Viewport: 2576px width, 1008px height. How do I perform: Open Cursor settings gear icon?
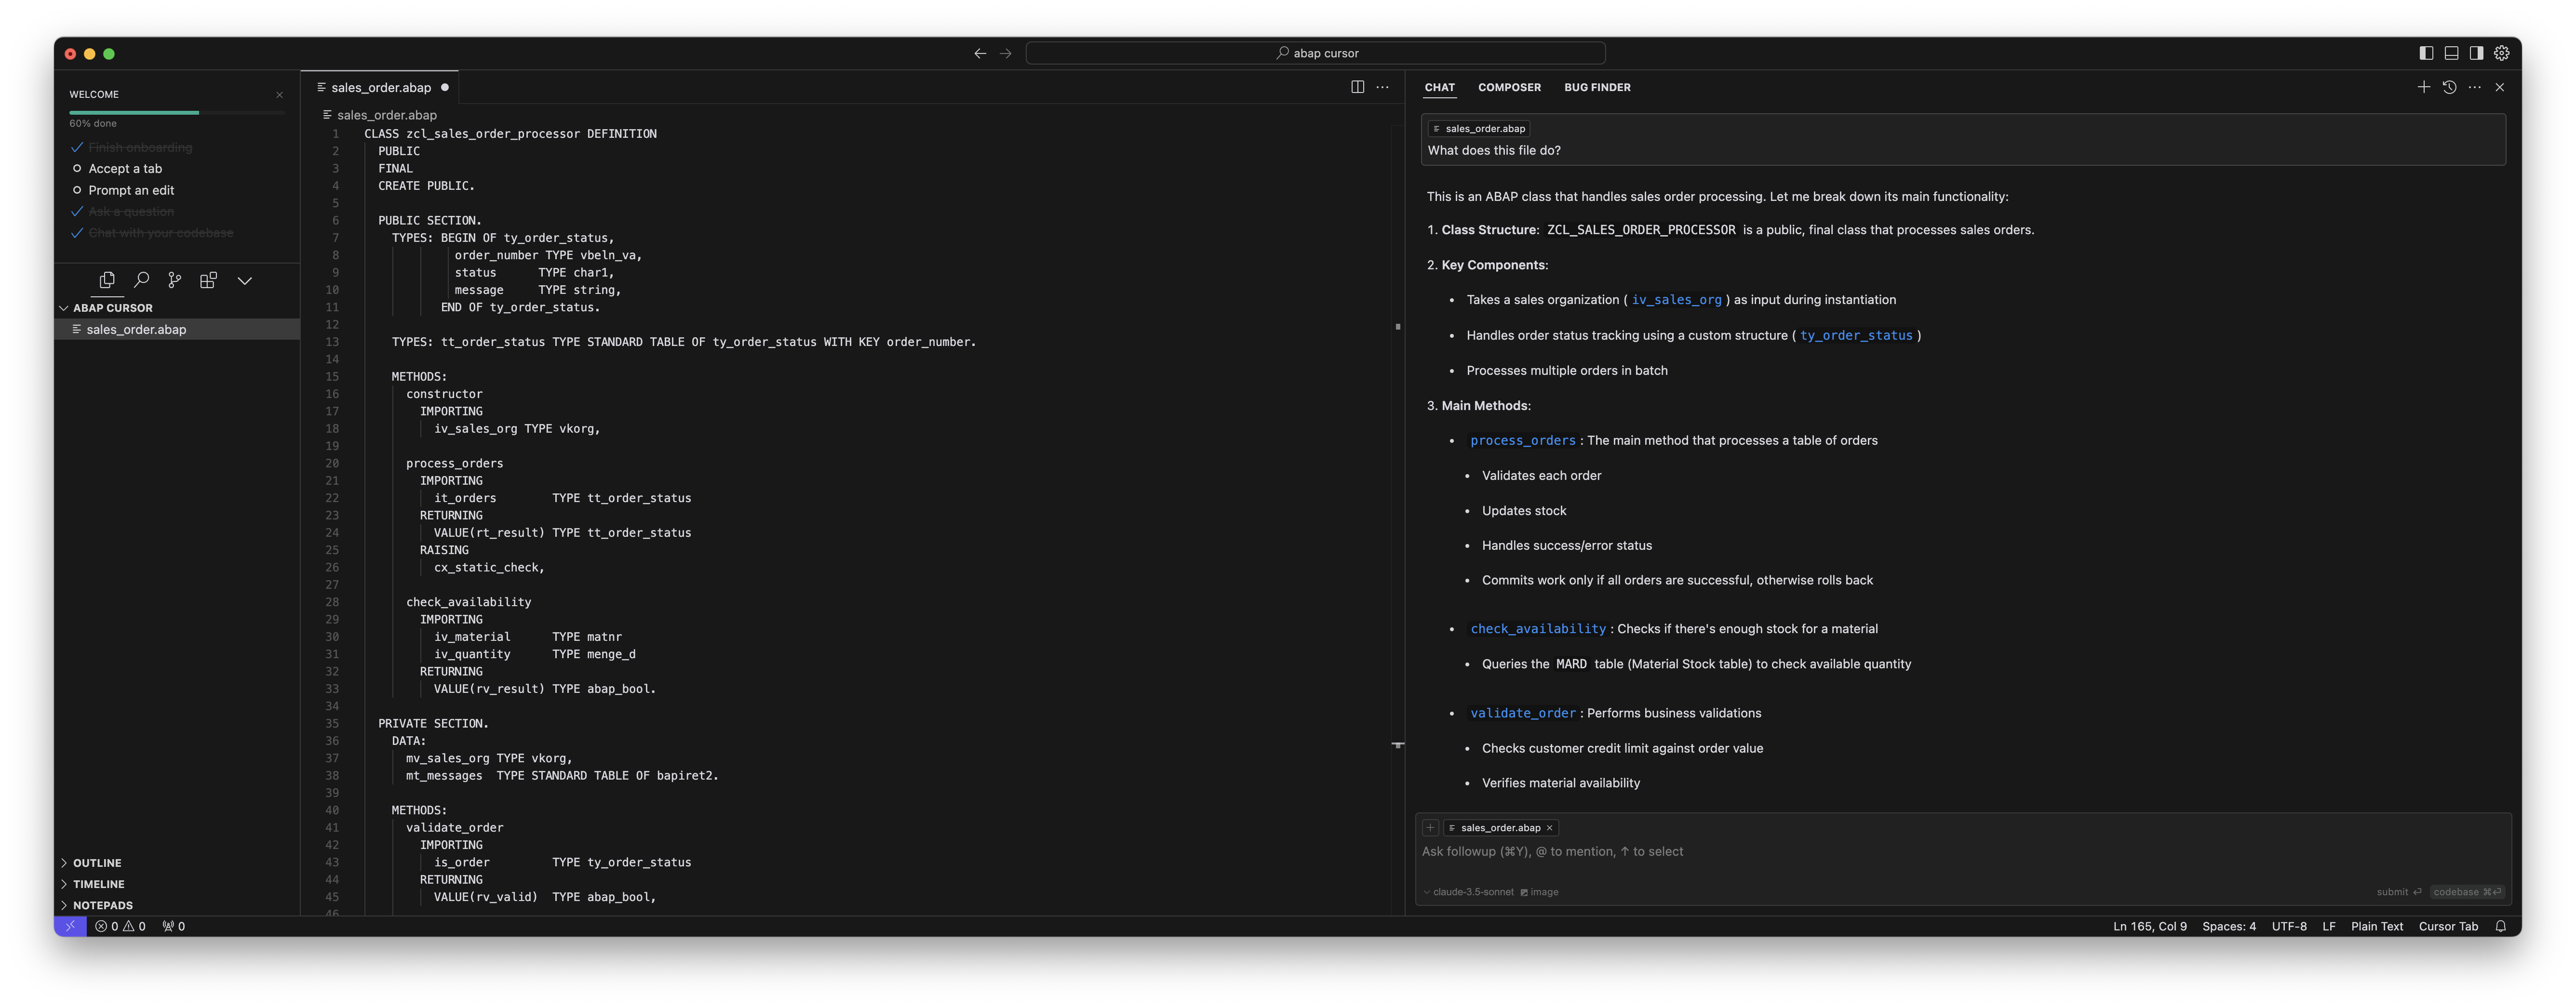(x=2501, y=53)
